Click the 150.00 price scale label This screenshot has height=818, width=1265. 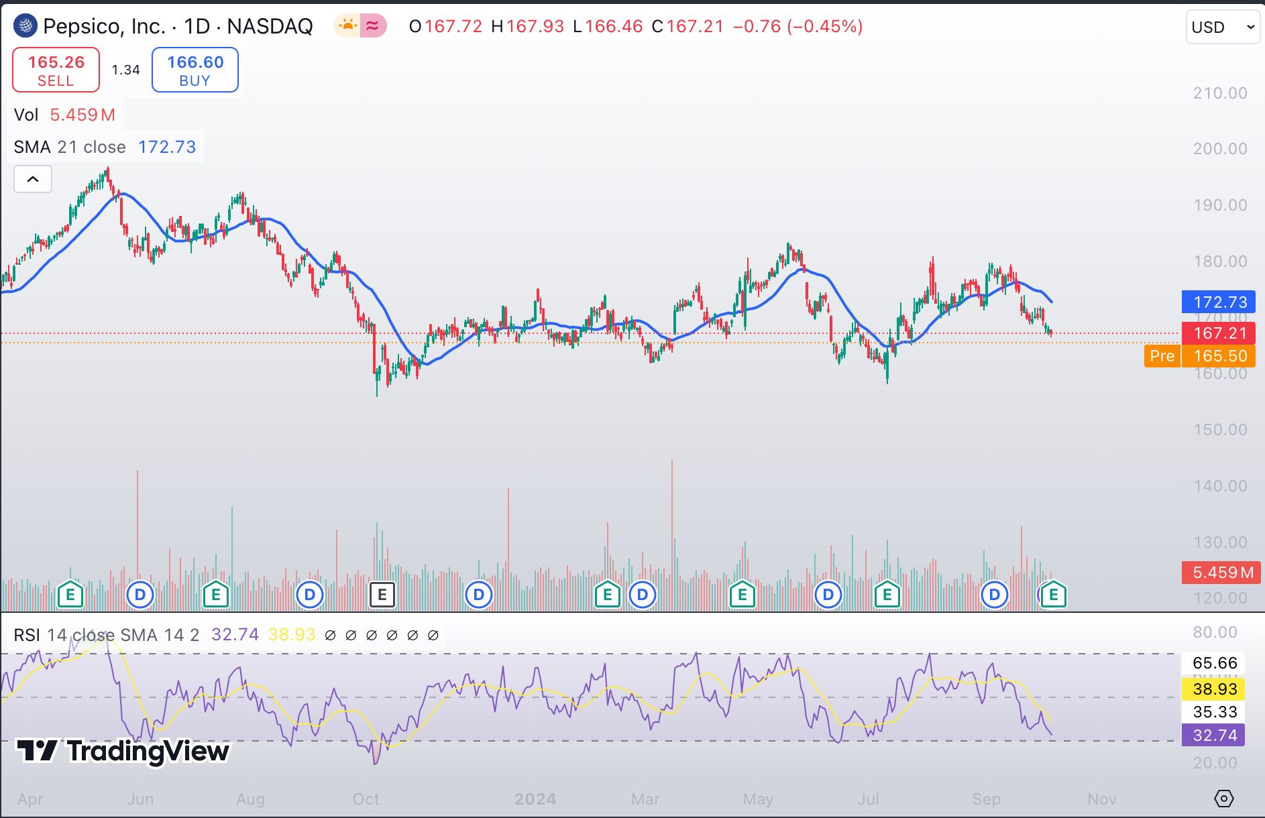pyautogui.click(x=1220, y=429)
